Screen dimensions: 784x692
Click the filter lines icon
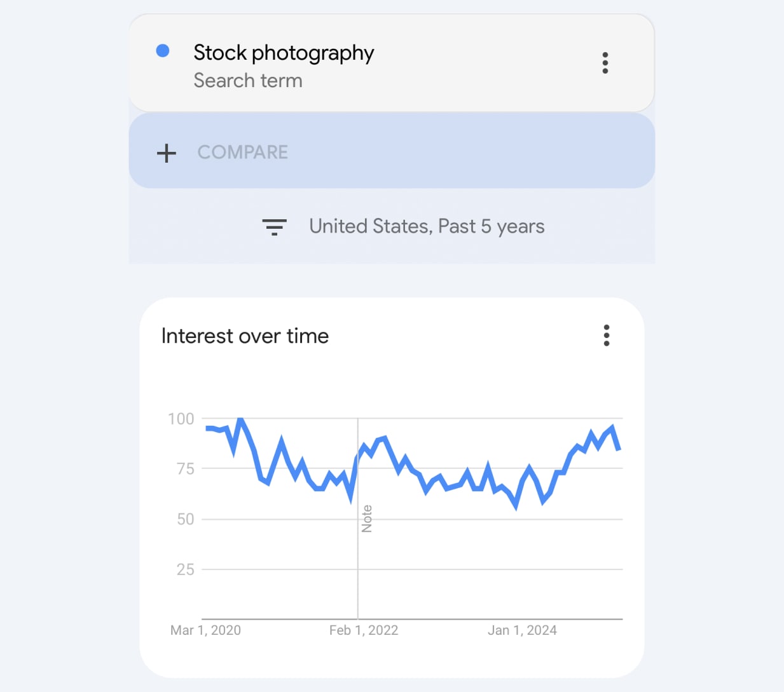275,227
